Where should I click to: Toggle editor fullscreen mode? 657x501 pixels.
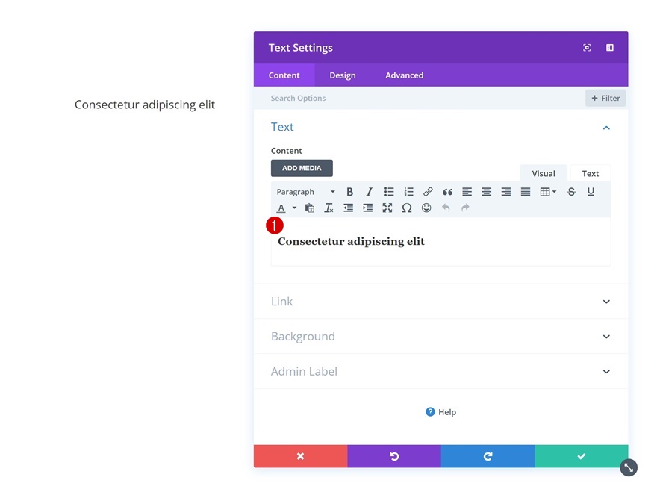(387, 208)
